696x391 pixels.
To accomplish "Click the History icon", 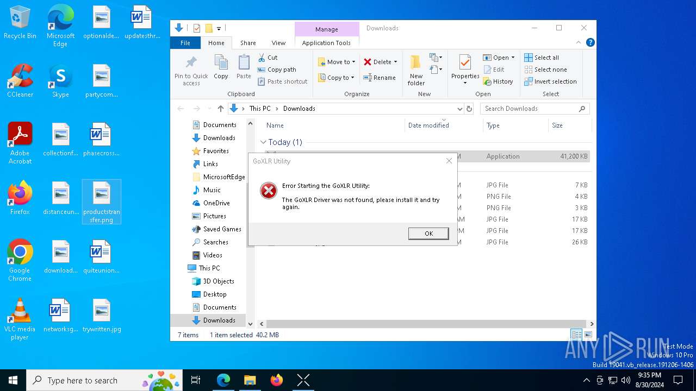I will click(x=487, y=81).
